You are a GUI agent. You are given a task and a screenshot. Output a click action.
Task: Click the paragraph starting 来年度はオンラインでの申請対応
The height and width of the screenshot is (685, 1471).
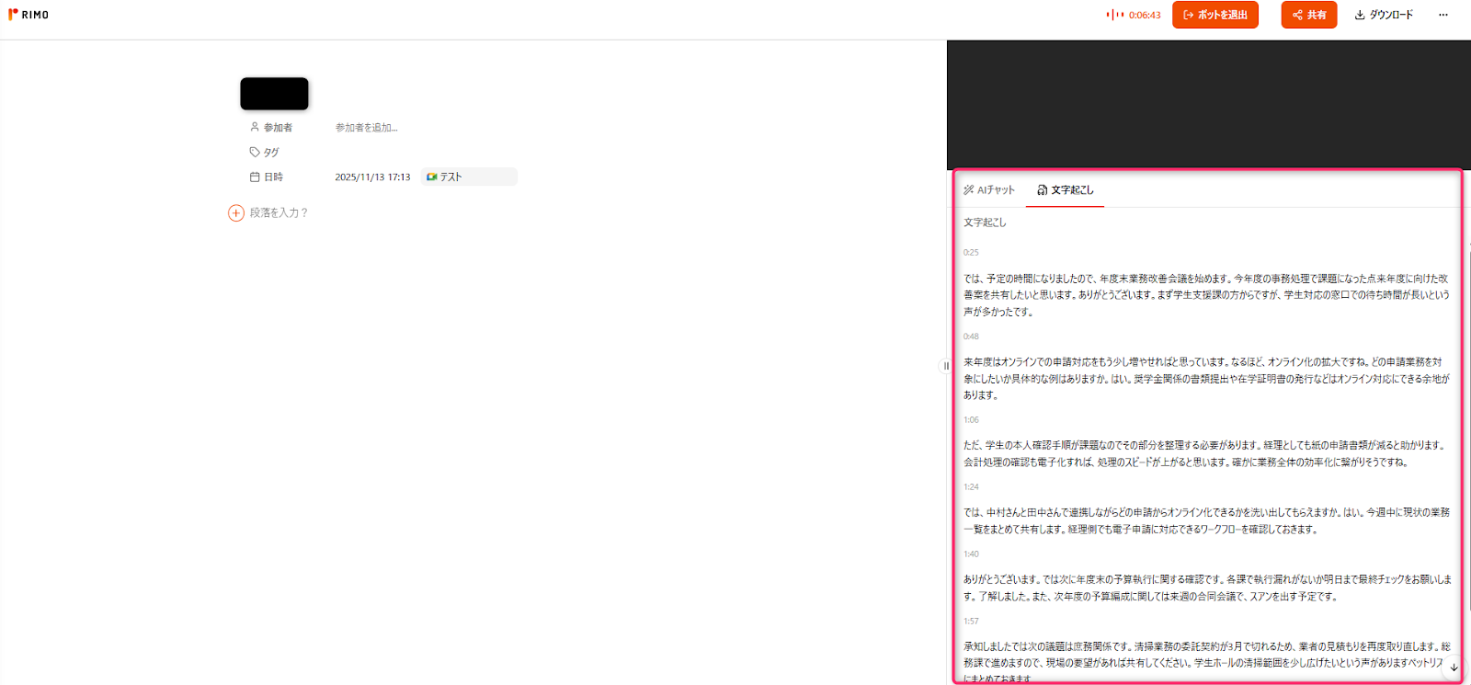[x=1207, y=379]
